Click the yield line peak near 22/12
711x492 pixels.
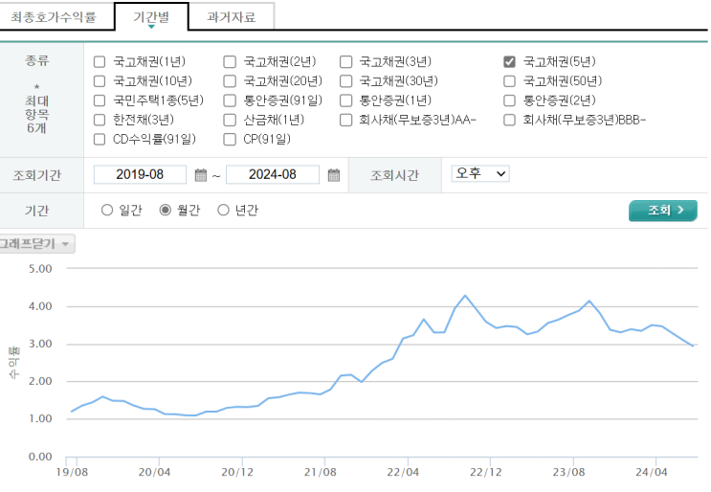[465, 296]
